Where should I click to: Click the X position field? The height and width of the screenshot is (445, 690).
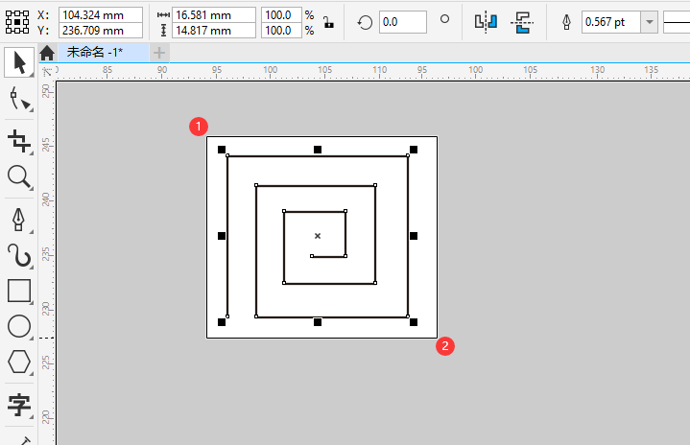pyautogui.click(x=101, y=15)
